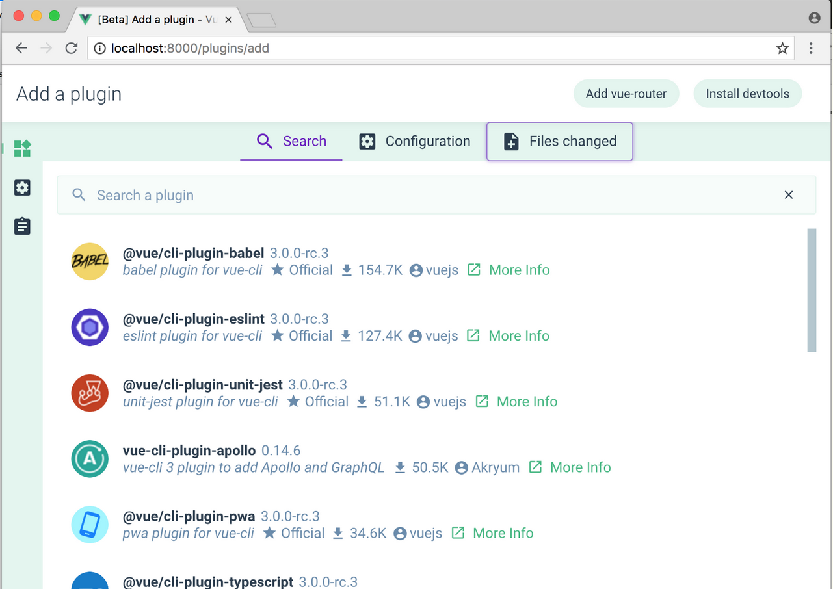Open More Info for cli-plugin-eslint
This screenshot has width=833, height=589.
519,335
